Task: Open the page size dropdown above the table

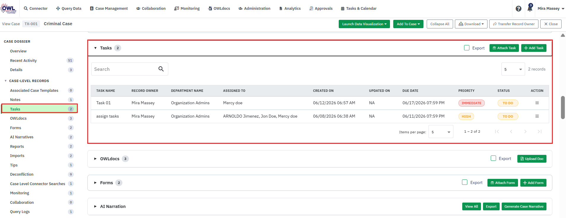Action: pos(513,69)
